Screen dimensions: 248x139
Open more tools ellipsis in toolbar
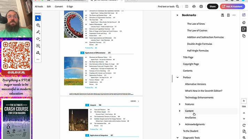[38, 59]
